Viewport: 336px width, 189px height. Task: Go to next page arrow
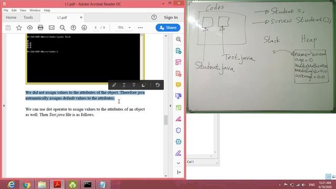point(84,28)
